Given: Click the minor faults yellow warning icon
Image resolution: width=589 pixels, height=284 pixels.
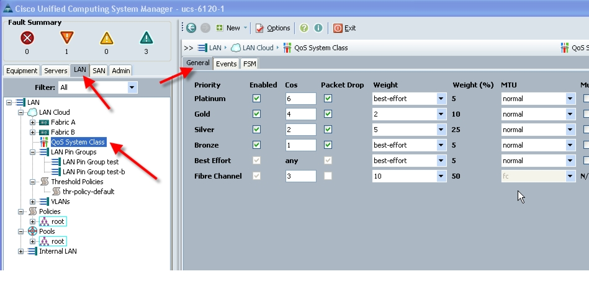Looking at the screenshot, I should (106, 38).
